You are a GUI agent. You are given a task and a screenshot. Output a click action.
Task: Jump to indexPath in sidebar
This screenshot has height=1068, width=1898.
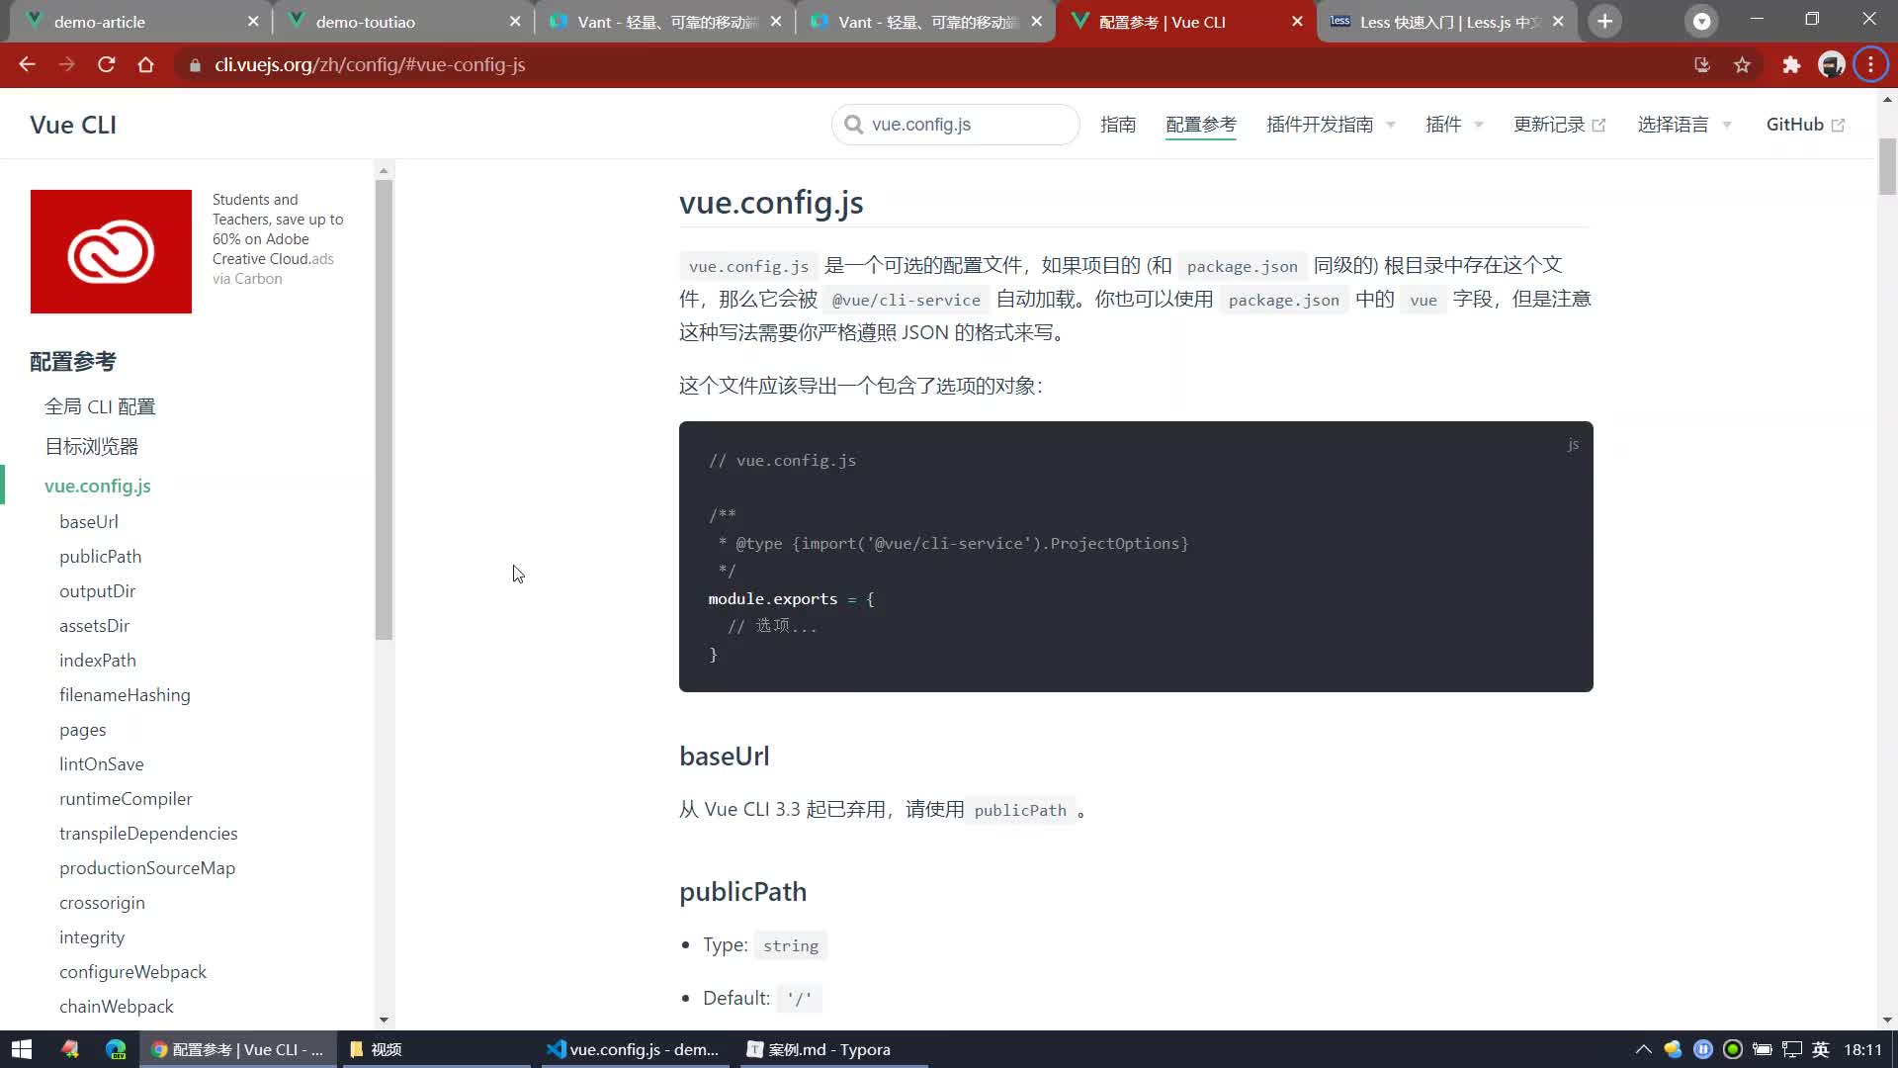point(98,661)
